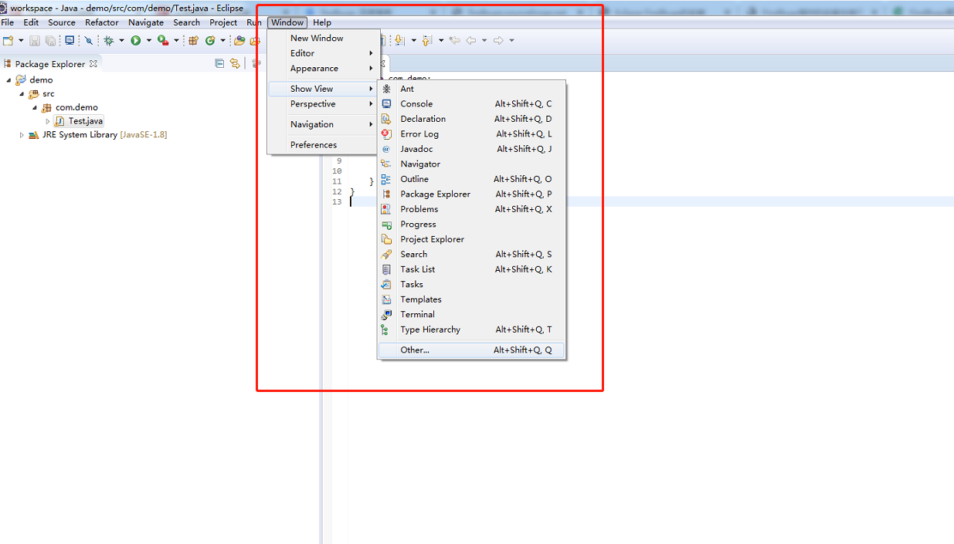Viewport: 954px width, 544px height.
Task: Expand the JRE System Library node
Action: pyautogui.click(x=21, y=134)
